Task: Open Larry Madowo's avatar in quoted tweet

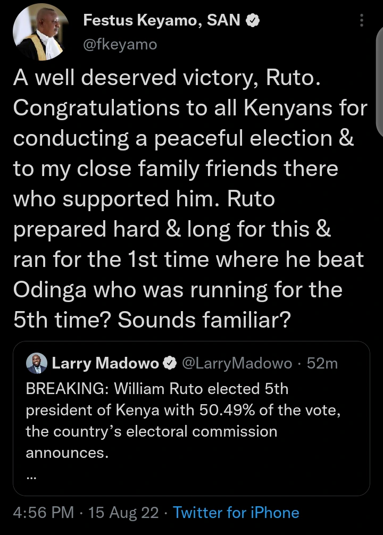Action: tap(37, 363)
